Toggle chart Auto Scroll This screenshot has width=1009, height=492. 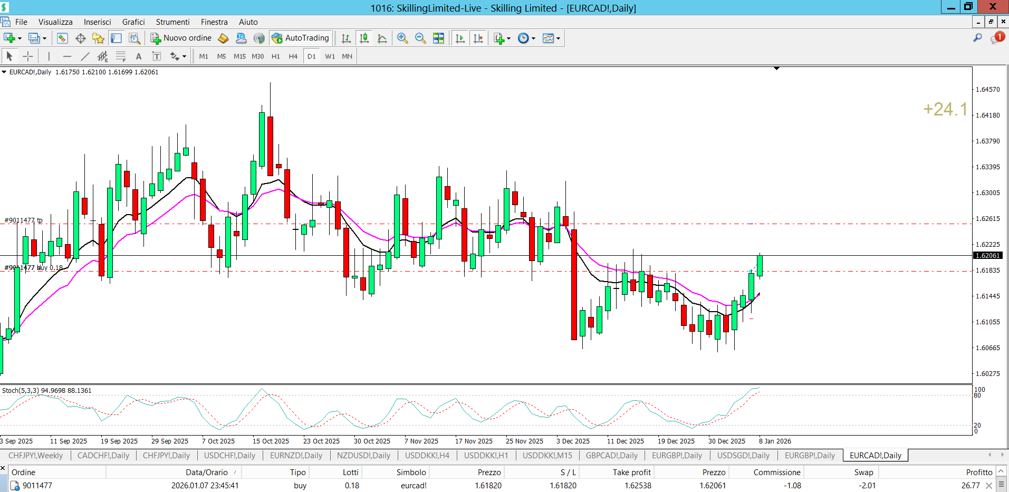(x=460, y=38)
